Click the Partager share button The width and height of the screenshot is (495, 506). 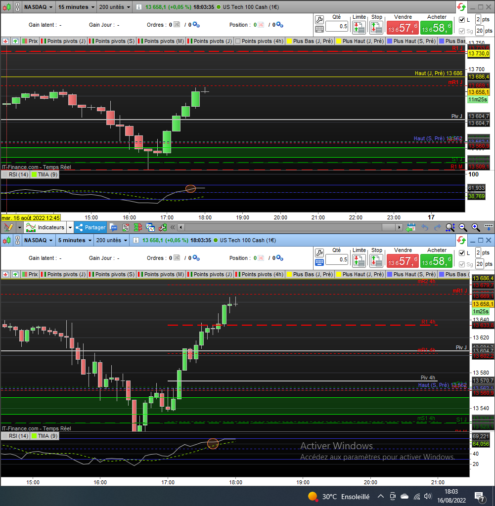coord(90,227)
